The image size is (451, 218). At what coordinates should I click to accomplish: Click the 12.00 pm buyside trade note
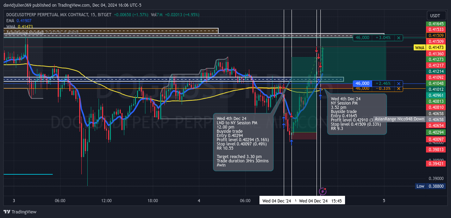tap(243, 142)
